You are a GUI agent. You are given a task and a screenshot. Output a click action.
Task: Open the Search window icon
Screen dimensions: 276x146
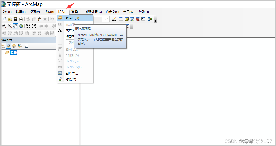pyautogui.click(x=132, y=19)
